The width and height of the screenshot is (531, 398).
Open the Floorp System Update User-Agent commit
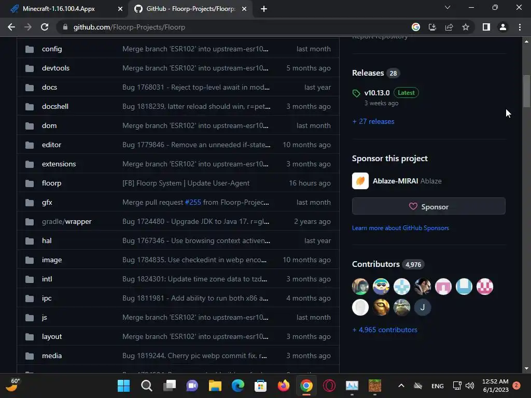coord(186,183)
